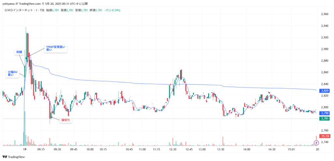
Task: Click the 14:00 time axis label
Action: coord(247,150)
